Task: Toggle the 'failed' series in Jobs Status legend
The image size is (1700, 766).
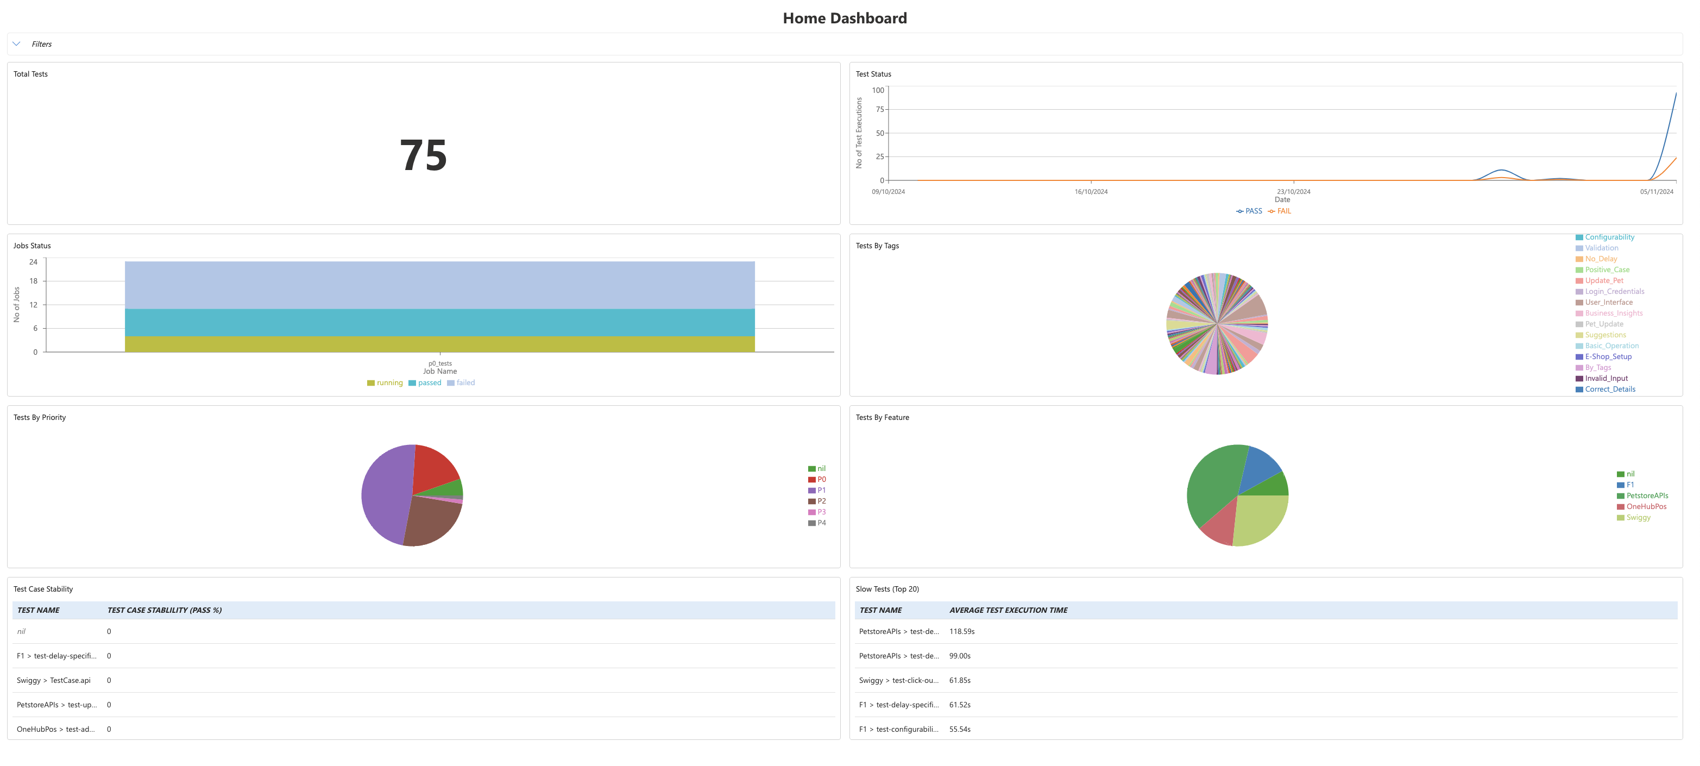Action: pos(462,382)
